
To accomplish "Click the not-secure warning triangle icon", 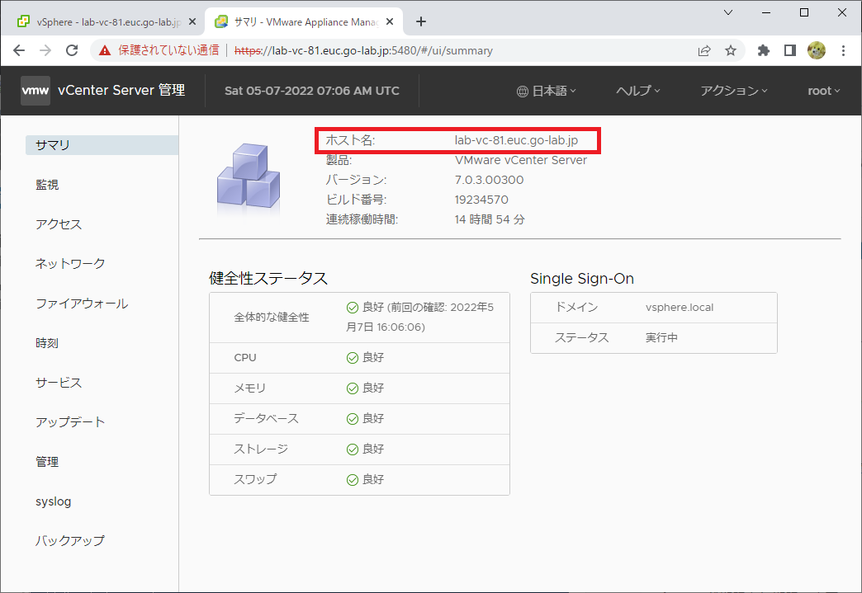I will click(x=105, y=50).
